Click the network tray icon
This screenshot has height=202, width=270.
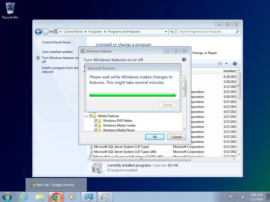click(x=237, y=197)
